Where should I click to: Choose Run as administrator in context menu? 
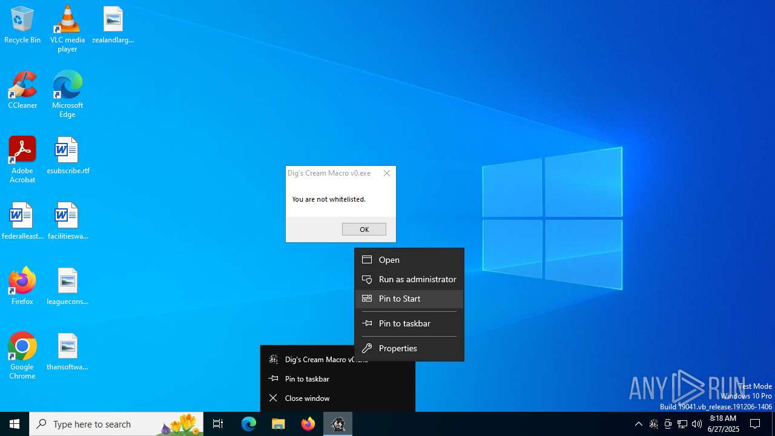pos(409,279)
